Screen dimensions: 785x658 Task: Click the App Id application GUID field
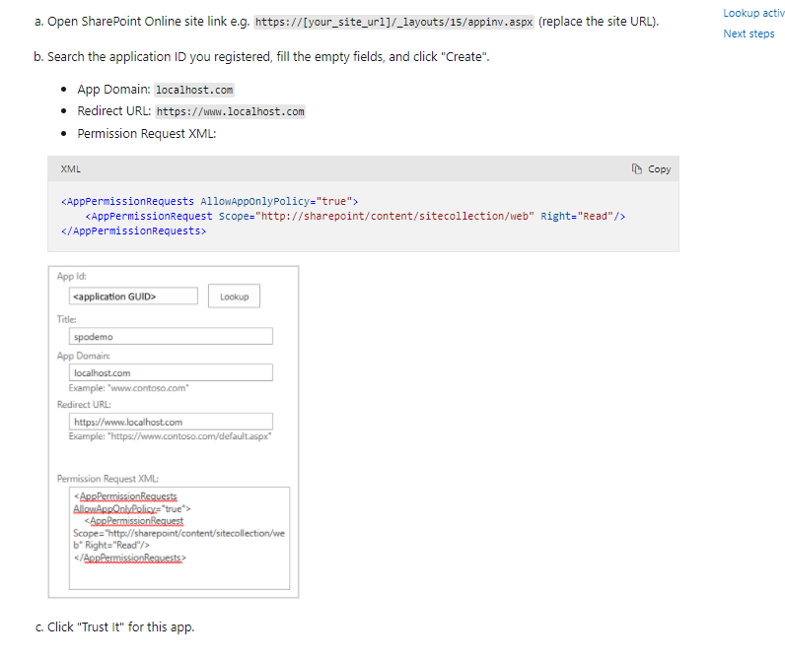coord(133,296)
